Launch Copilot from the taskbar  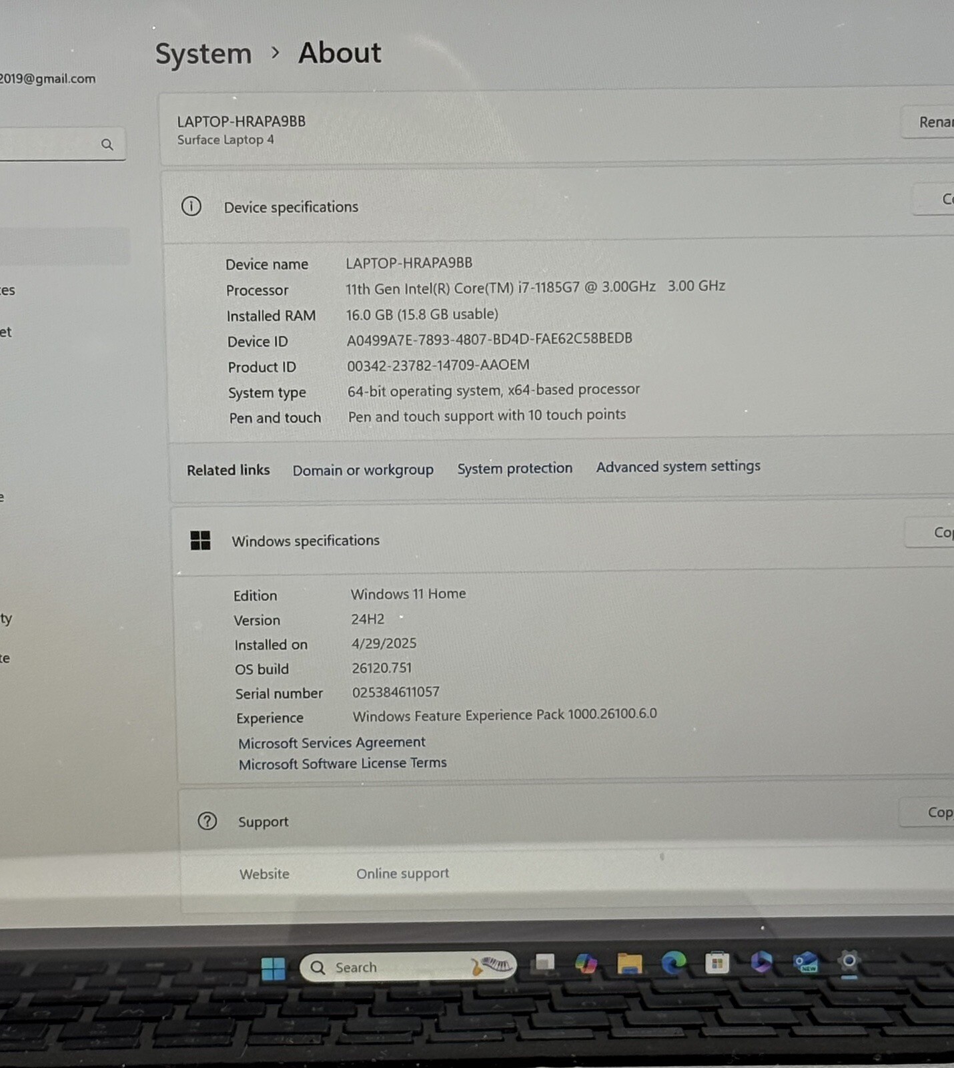pyautogui.click(x=586, y=963)
